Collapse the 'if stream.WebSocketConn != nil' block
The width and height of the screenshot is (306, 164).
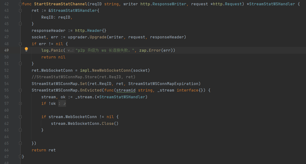coord(20,117)
